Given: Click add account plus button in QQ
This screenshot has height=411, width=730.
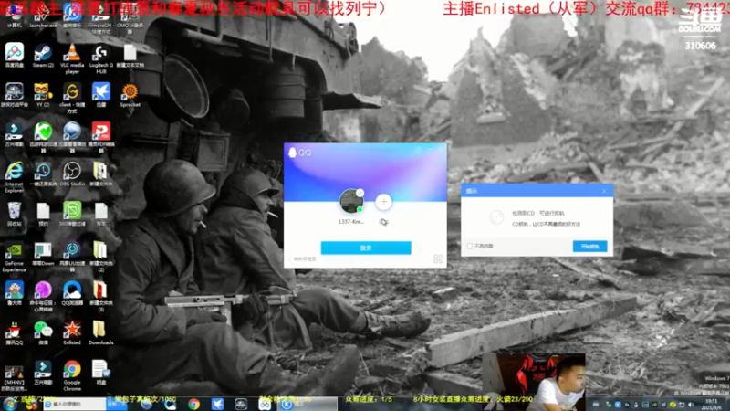Looking at the screenshot, I should (x=383, y=202).
